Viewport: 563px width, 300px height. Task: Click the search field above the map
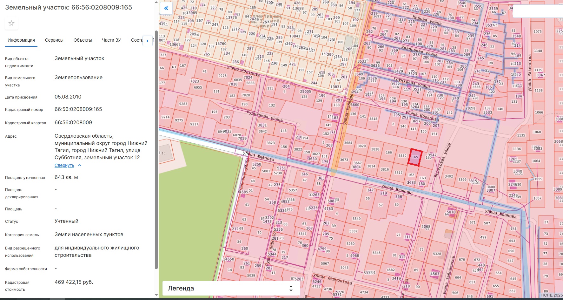tap(538, 11)
